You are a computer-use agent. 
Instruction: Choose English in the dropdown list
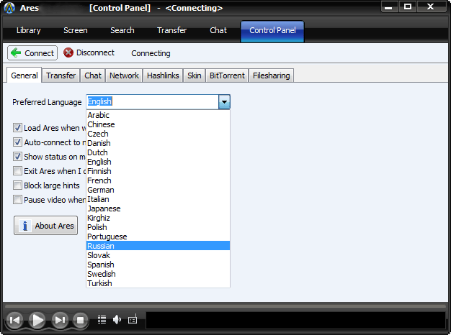pos(158,162)
